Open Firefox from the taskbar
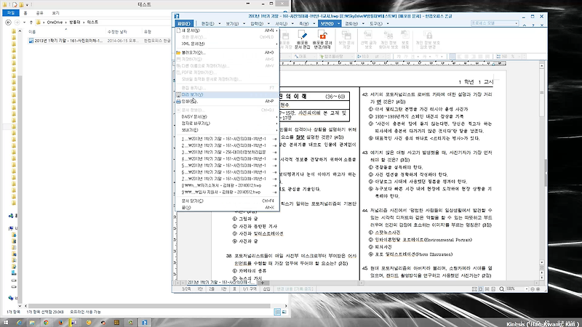Image resolution: width=582 pixels, height=327 pixels. (60, 323)
